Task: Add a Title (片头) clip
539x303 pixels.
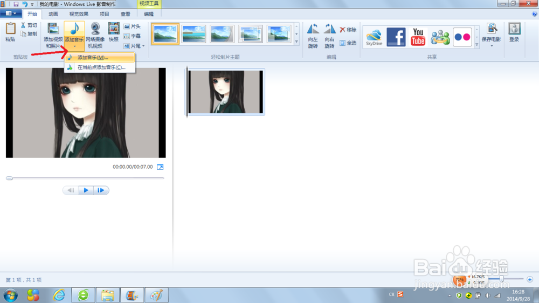Action: pyautogui.click(x=132, y=26)
